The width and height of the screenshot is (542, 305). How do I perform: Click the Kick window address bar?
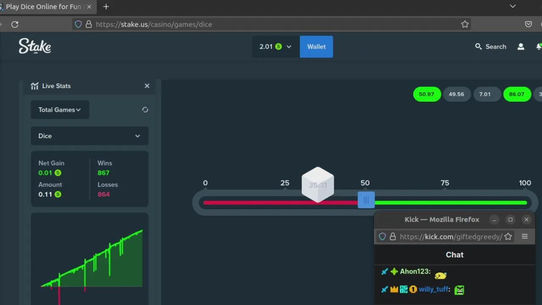[445, 237]
